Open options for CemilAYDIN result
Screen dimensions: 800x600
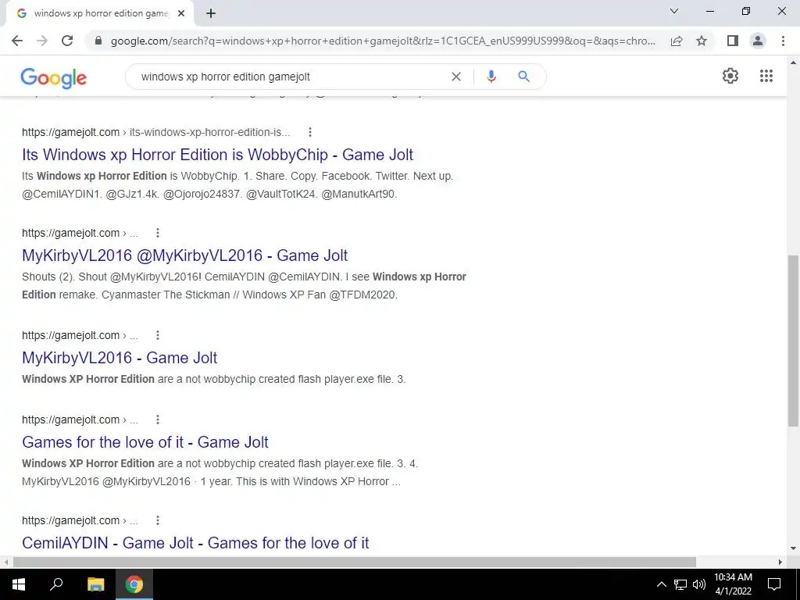tap(158, 520)
